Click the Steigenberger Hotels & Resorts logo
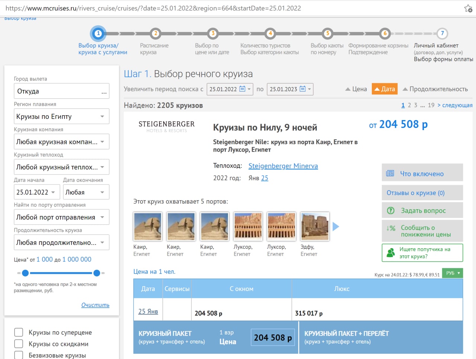This screenshot has width=476, height=359. click(x=167, y=126)
